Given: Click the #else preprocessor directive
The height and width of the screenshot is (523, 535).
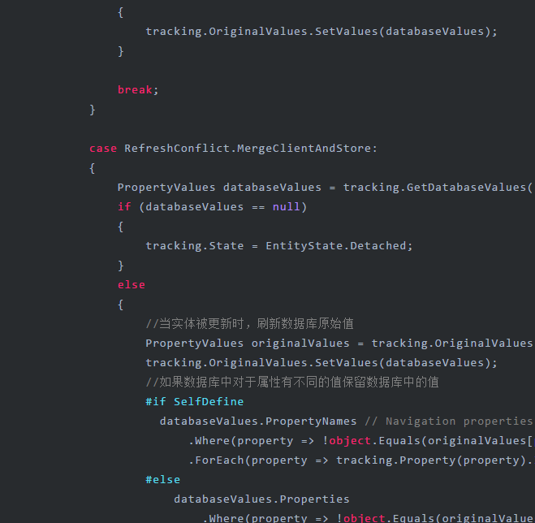Looking at the screenshot, I should click(162, 480).
